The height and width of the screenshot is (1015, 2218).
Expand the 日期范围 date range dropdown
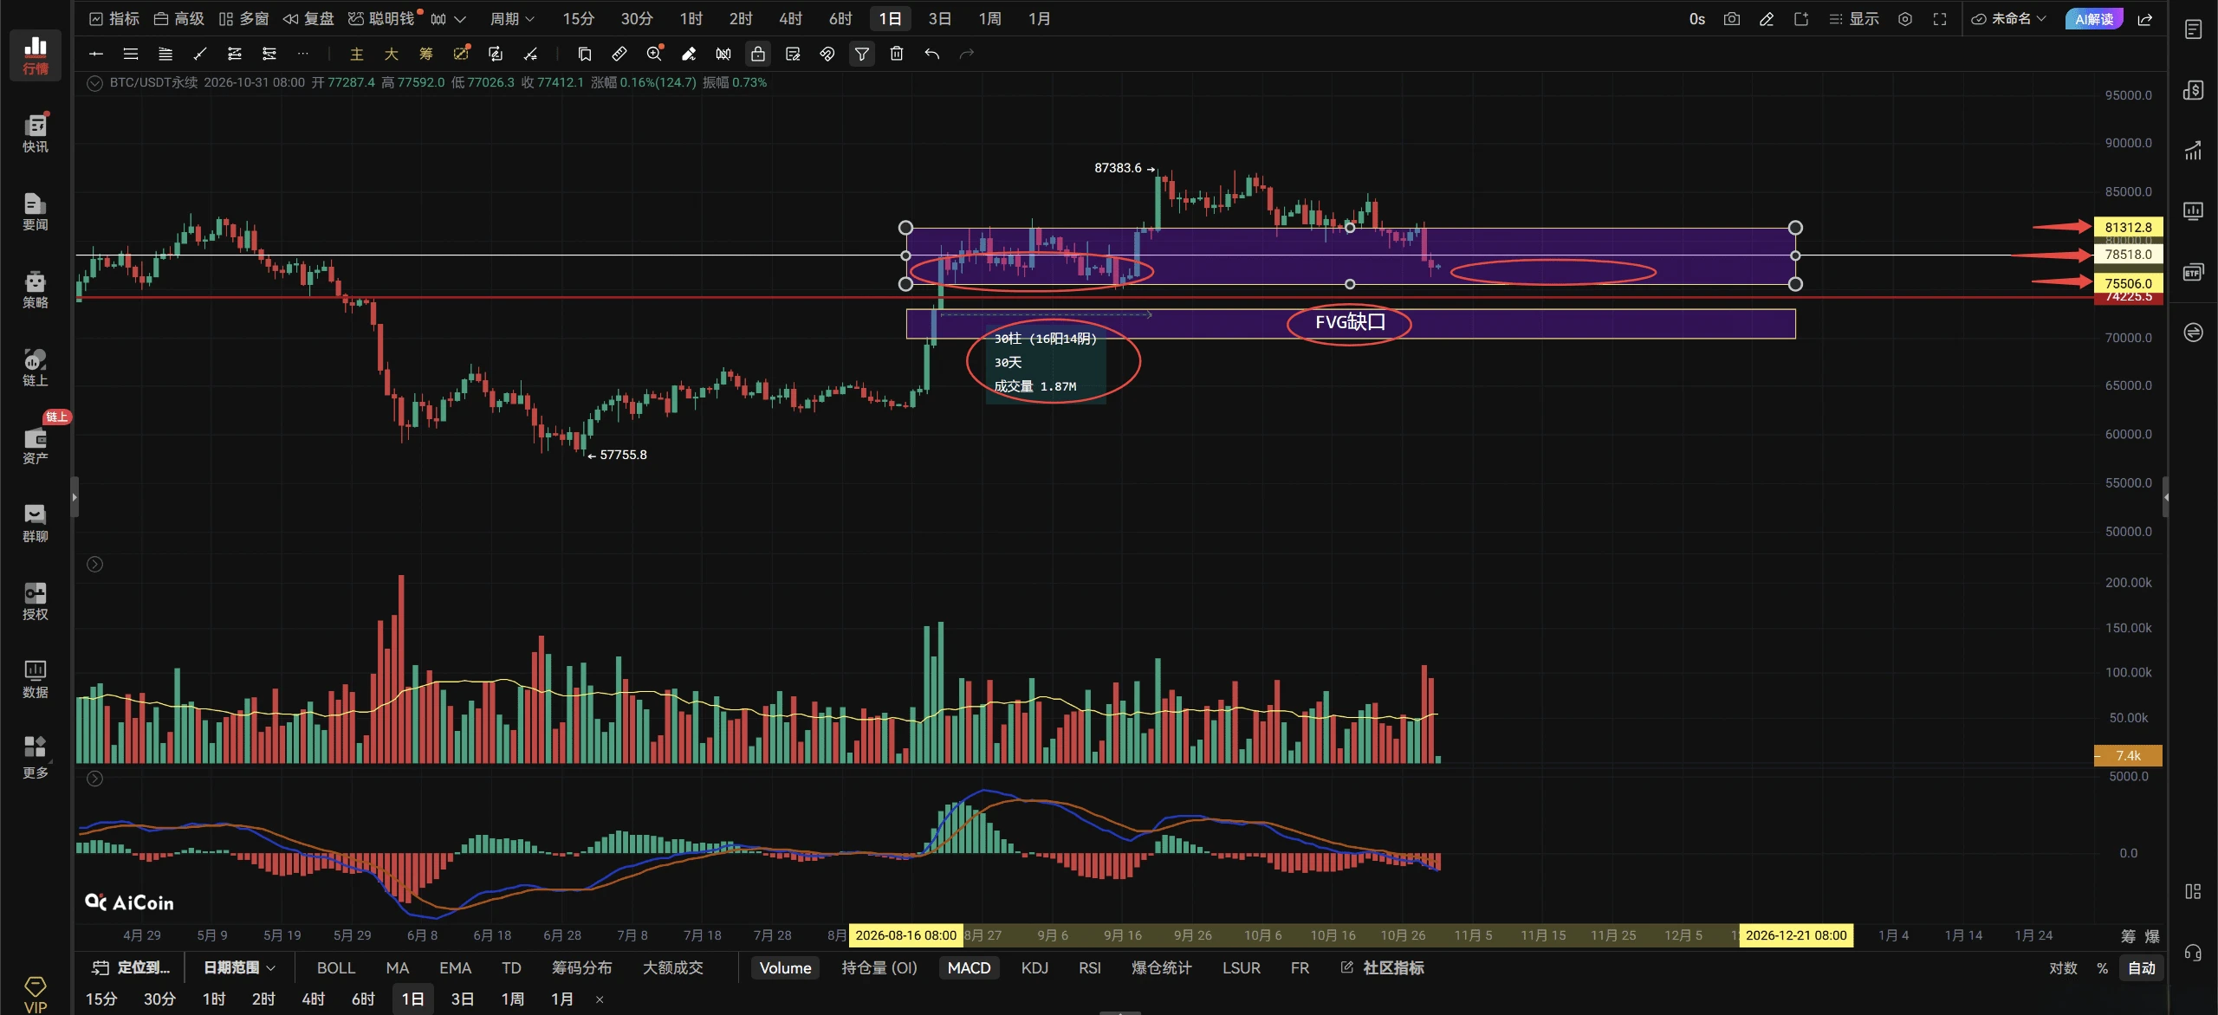pos(239,967)
